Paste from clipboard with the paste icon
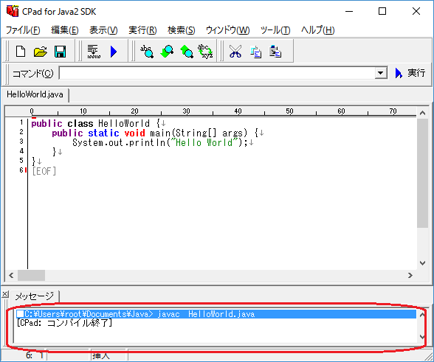This screenshot has width=434, height=362. [x=275, y=52]
